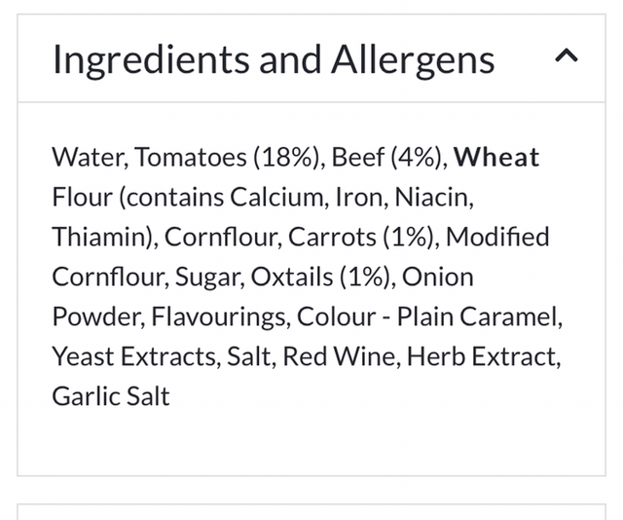Click the bold Wheat allergen word
This screenshot has height=520, width=623.
496,157
